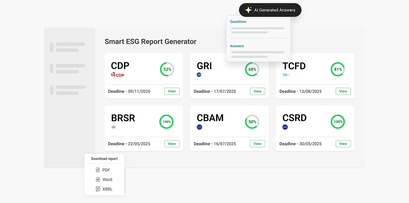Open the CDP report with View
409x203 pixels.
(x=172, y=91)
